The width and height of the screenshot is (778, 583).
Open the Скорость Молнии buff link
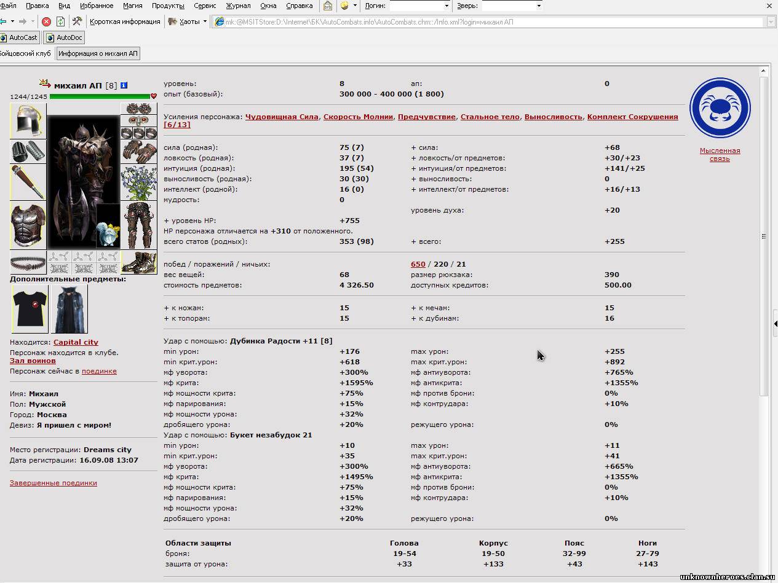point(358,117)
